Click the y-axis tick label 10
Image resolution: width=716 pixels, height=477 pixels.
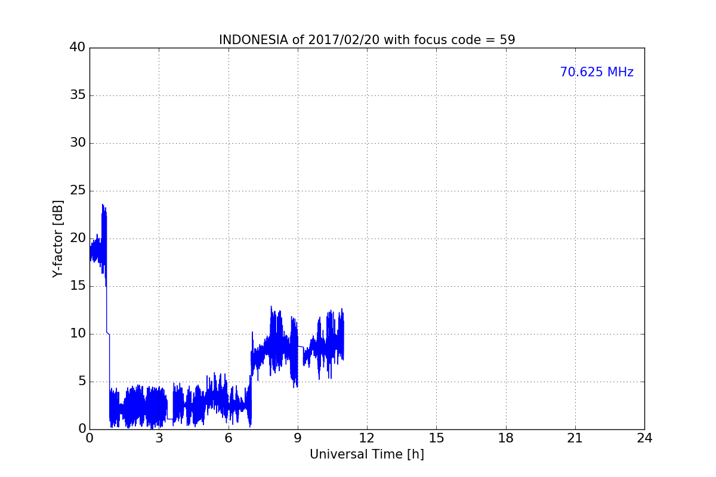click(x=78, y=334)
